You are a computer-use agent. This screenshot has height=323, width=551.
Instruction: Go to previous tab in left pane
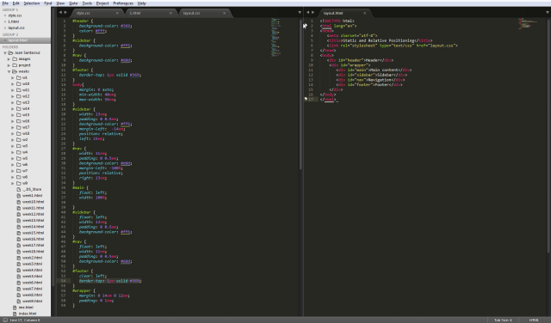click(x=60, y=12)
